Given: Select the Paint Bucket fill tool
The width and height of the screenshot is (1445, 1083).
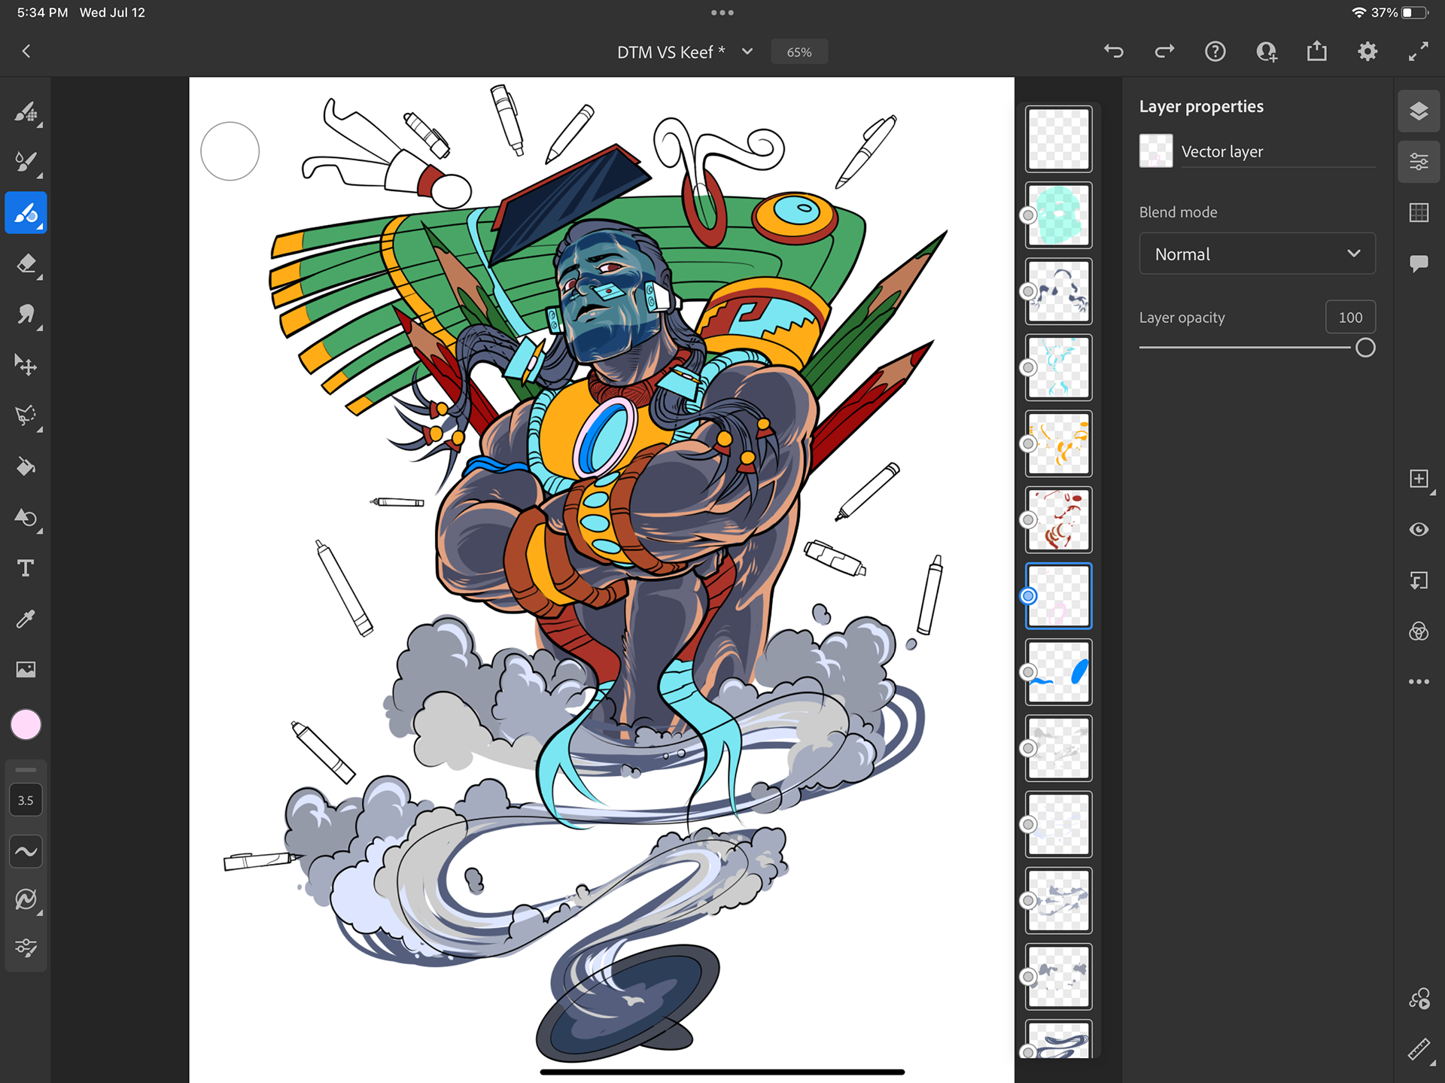Looking at the screenshot, I should point(26,467).
